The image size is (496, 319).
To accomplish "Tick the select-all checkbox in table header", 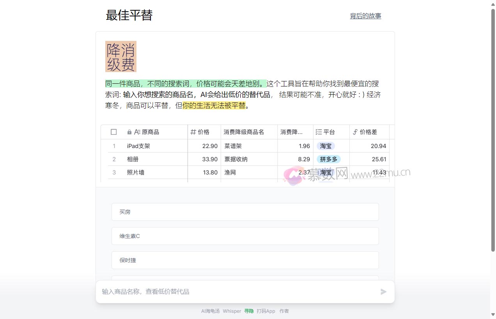I will coord(114,132).
